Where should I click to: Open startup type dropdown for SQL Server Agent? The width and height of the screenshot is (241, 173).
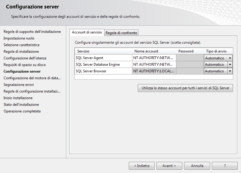pyautogui.click(x=230, y=58)
